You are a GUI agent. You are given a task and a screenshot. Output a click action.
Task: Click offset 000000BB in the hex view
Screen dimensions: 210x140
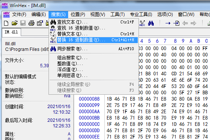coord(89,118)
